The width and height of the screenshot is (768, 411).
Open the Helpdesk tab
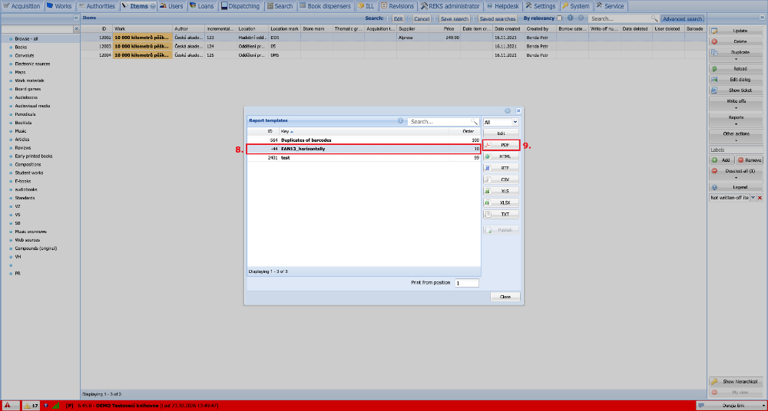[502, 6]
